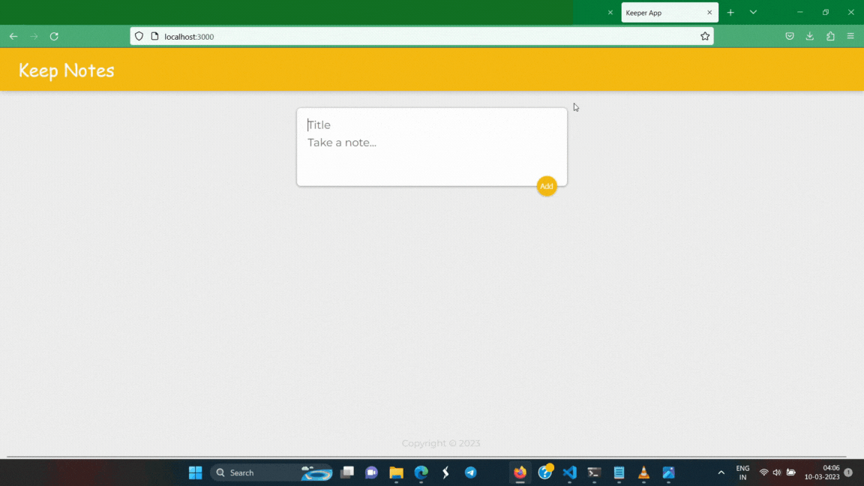Click the battery status tray icon

tap(790, 472)
